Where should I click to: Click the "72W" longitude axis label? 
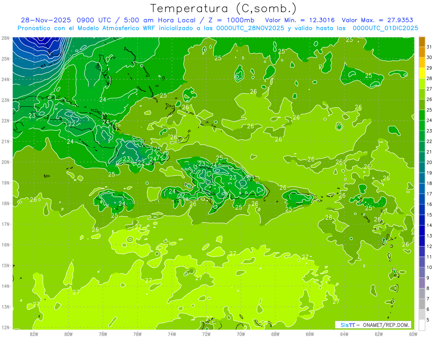206,334
